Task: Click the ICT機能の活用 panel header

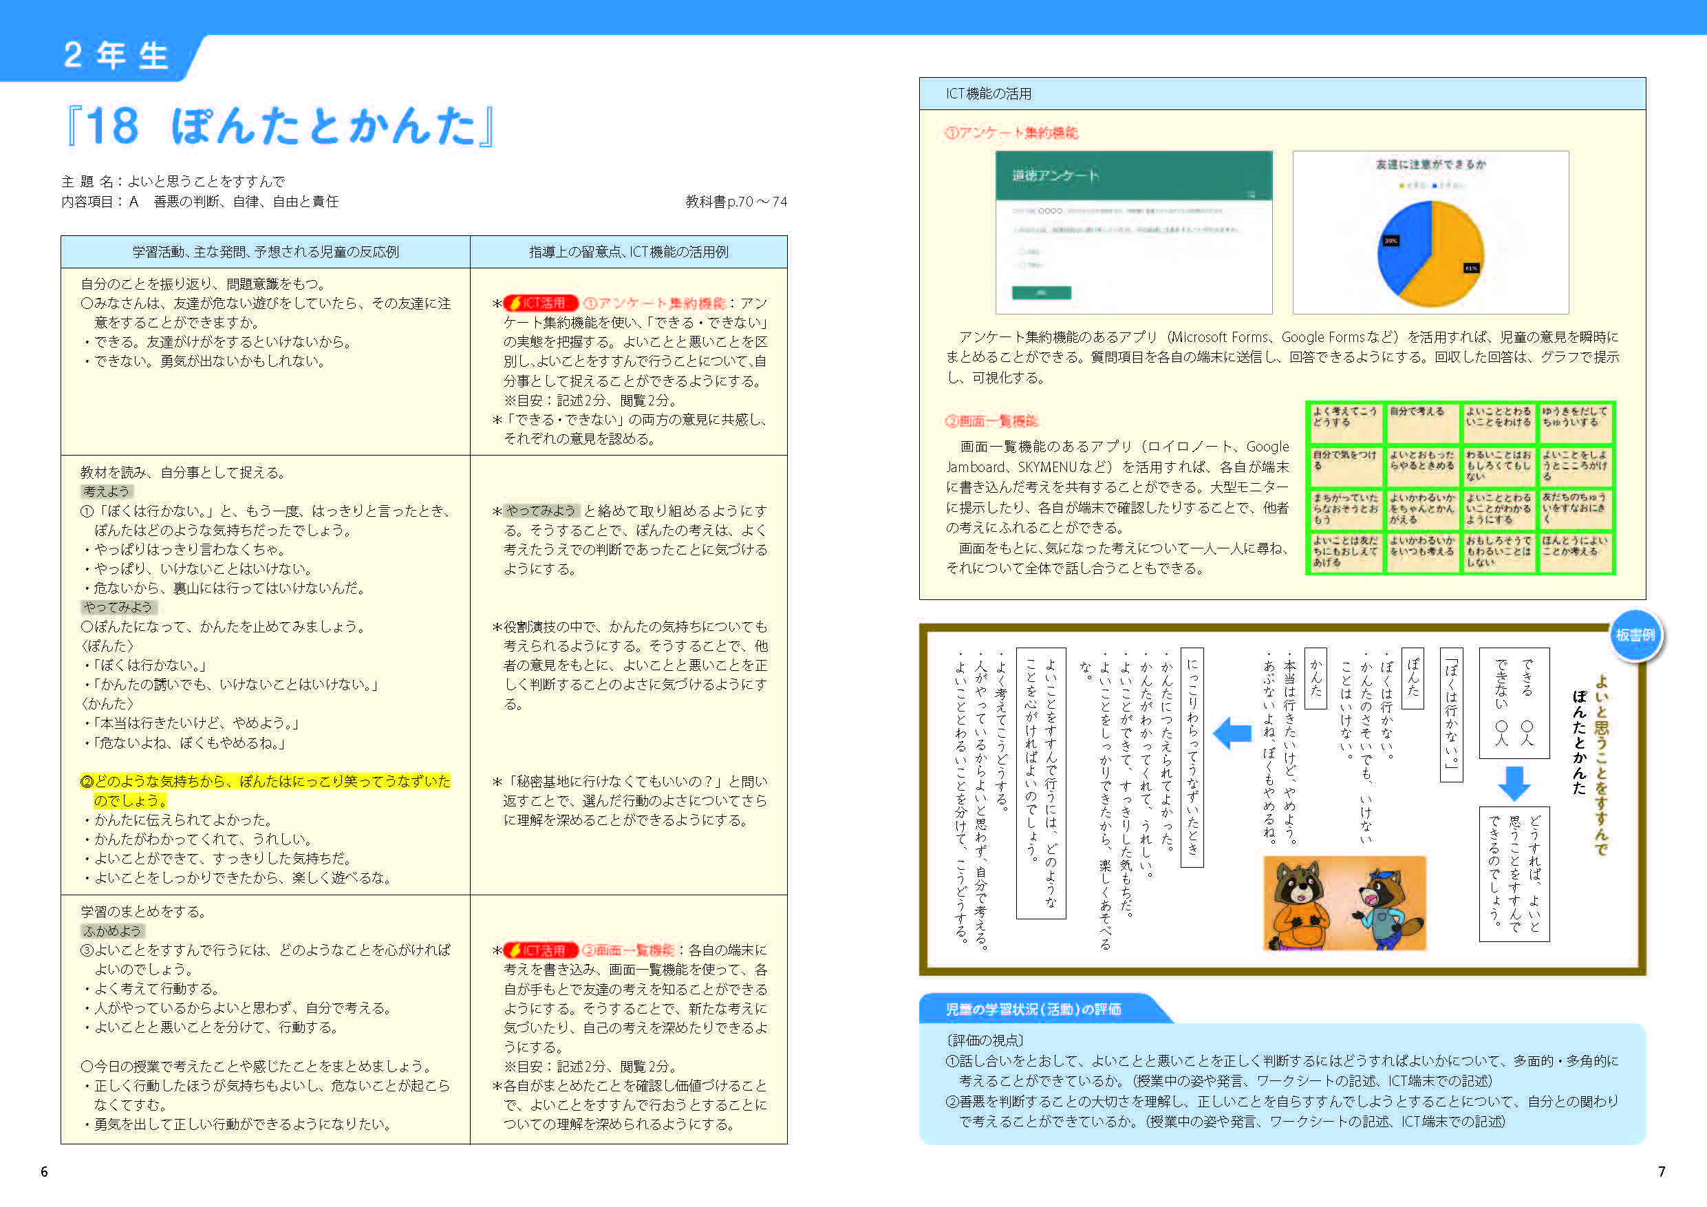Action: [x=1282, y=94]
